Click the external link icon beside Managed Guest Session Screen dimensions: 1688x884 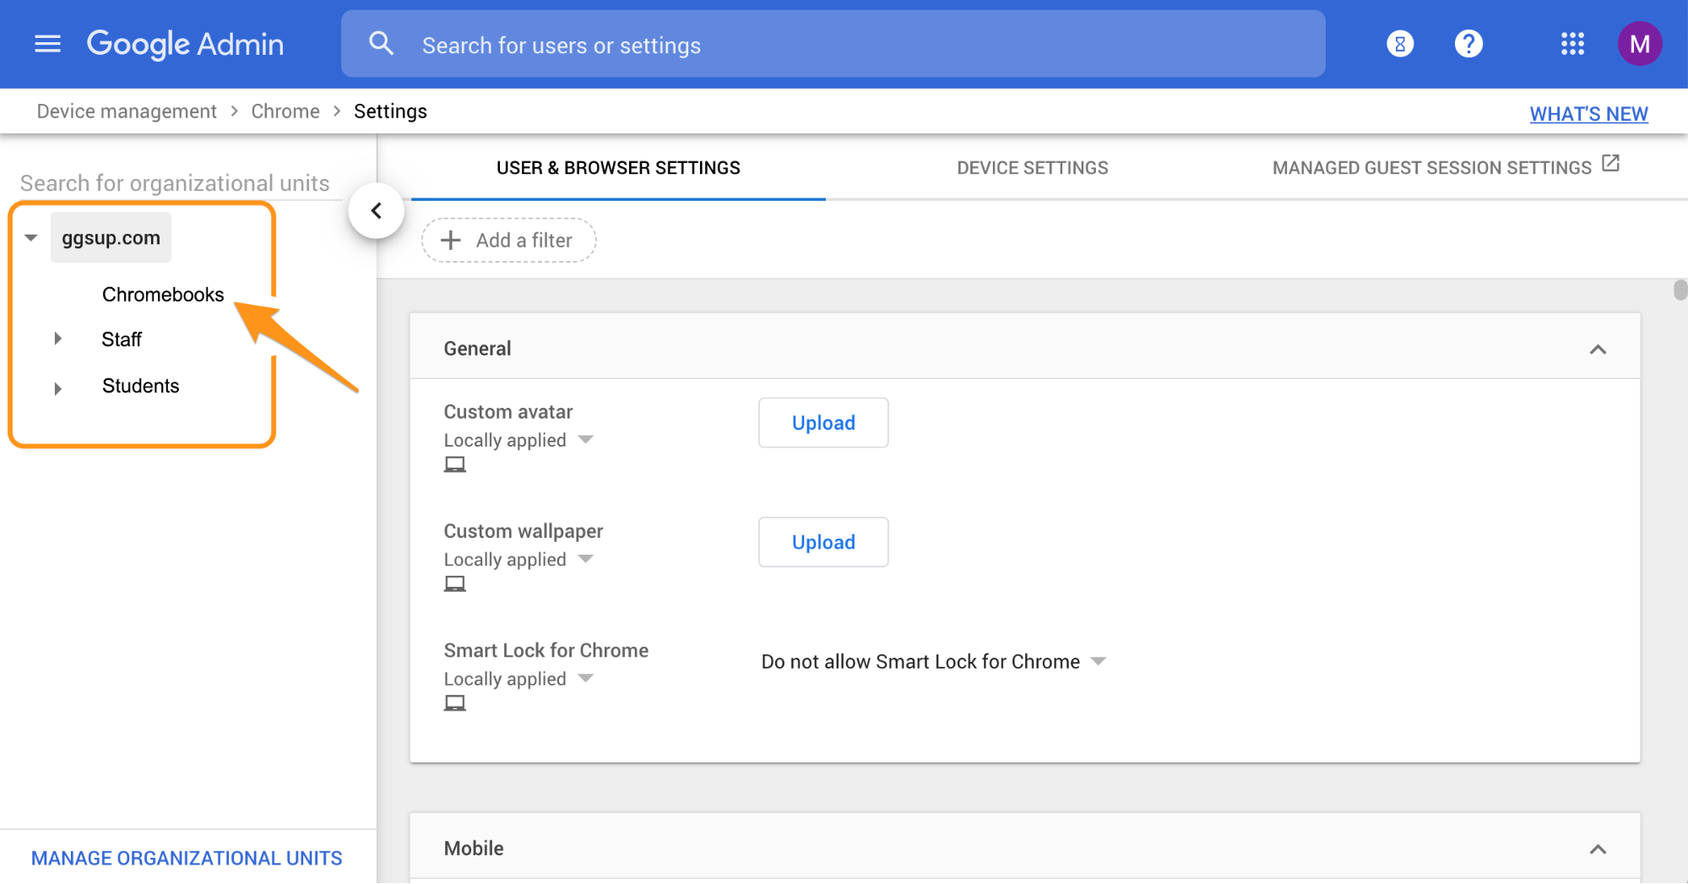[x=1610, y=164]
